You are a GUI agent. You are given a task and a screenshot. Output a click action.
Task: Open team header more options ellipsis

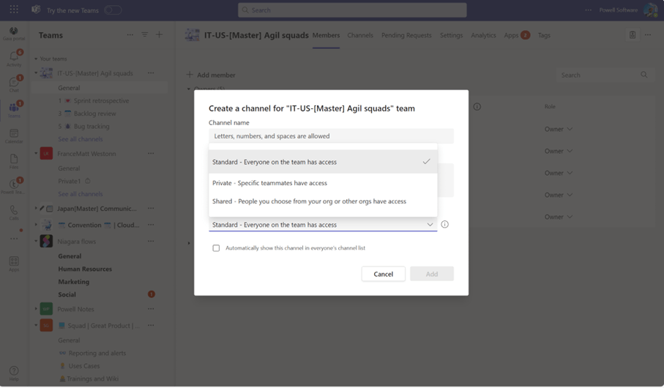tap(648, 35)
